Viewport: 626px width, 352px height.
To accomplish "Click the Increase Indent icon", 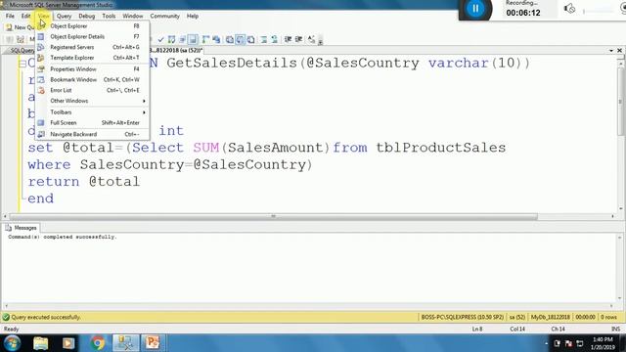I will (x=298, y=39).
